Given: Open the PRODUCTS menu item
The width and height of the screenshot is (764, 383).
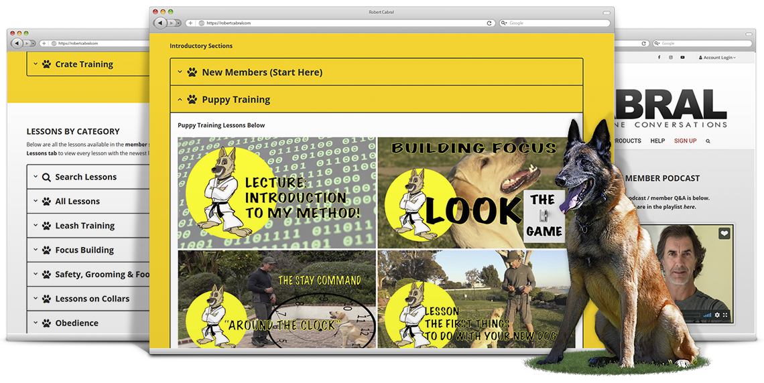Looking at the screenshot, I should [628, 141].
